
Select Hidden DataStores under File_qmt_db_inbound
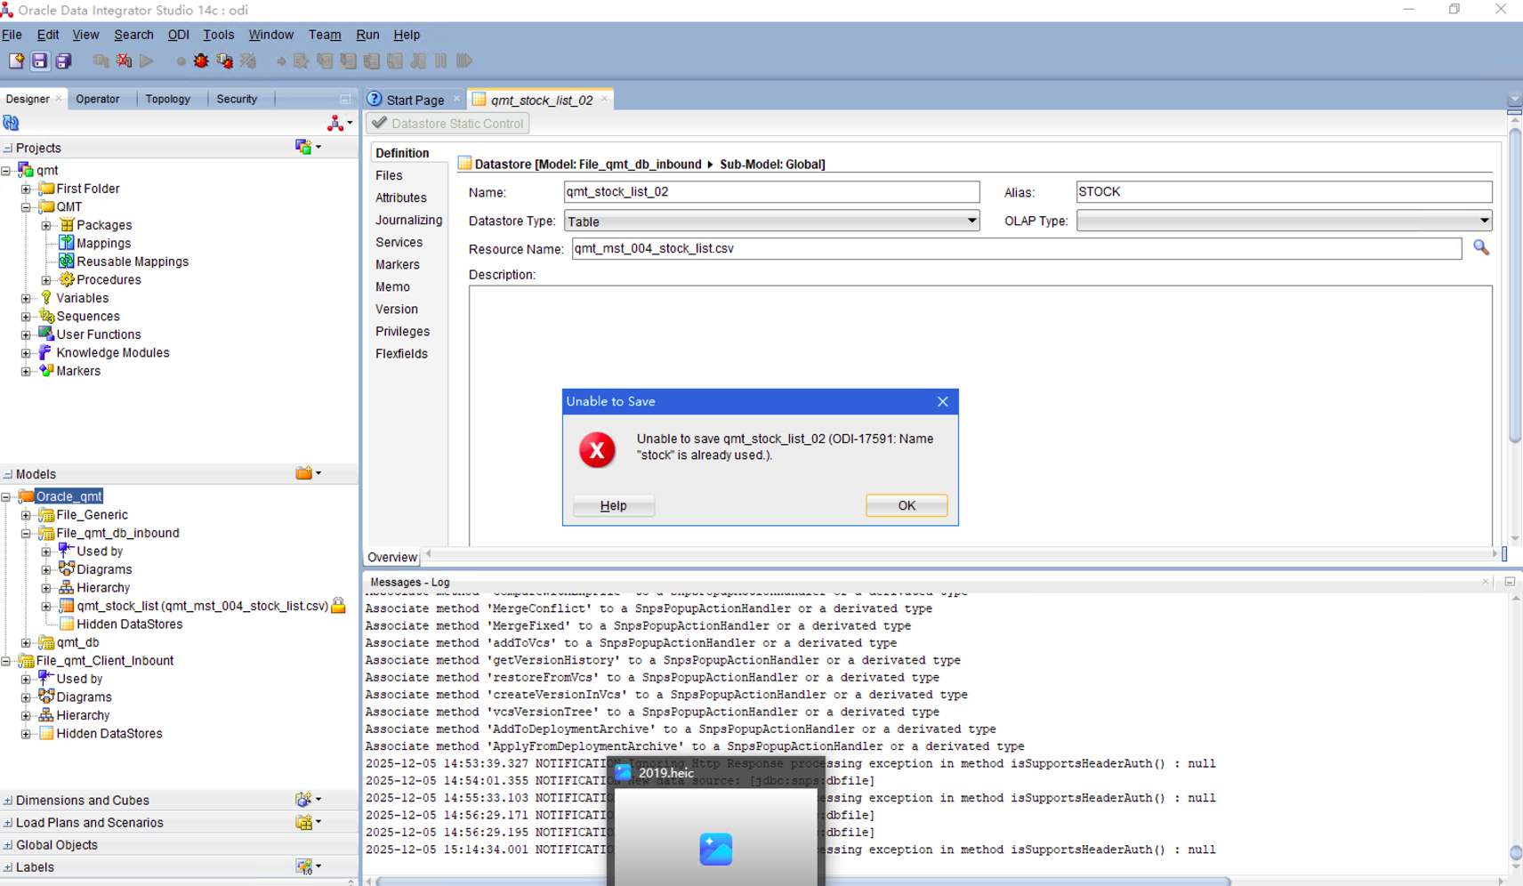pyautogui.click(x=130, y=624)
